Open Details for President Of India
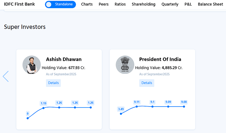The width and height of the screenshot is (226, 133). pos(147,83)
